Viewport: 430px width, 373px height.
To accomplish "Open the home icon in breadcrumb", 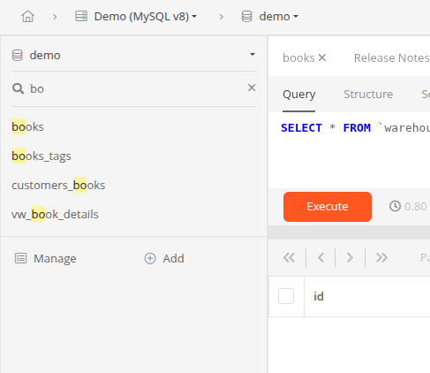I will [x=27, y=16].
